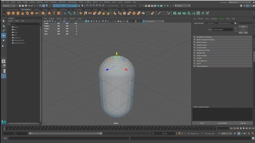The width and height of the screenshot is (255, 143).
Task: Switch to the Sculpting shelf tab
Action: (36, 10)
